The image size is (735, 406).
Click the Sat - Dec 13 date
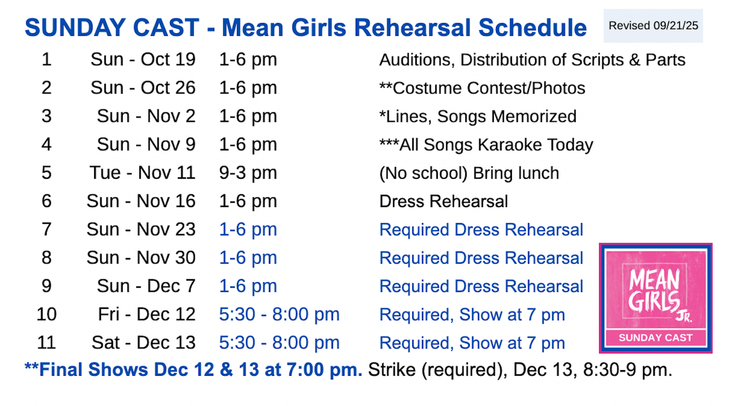tap(143, 343)
